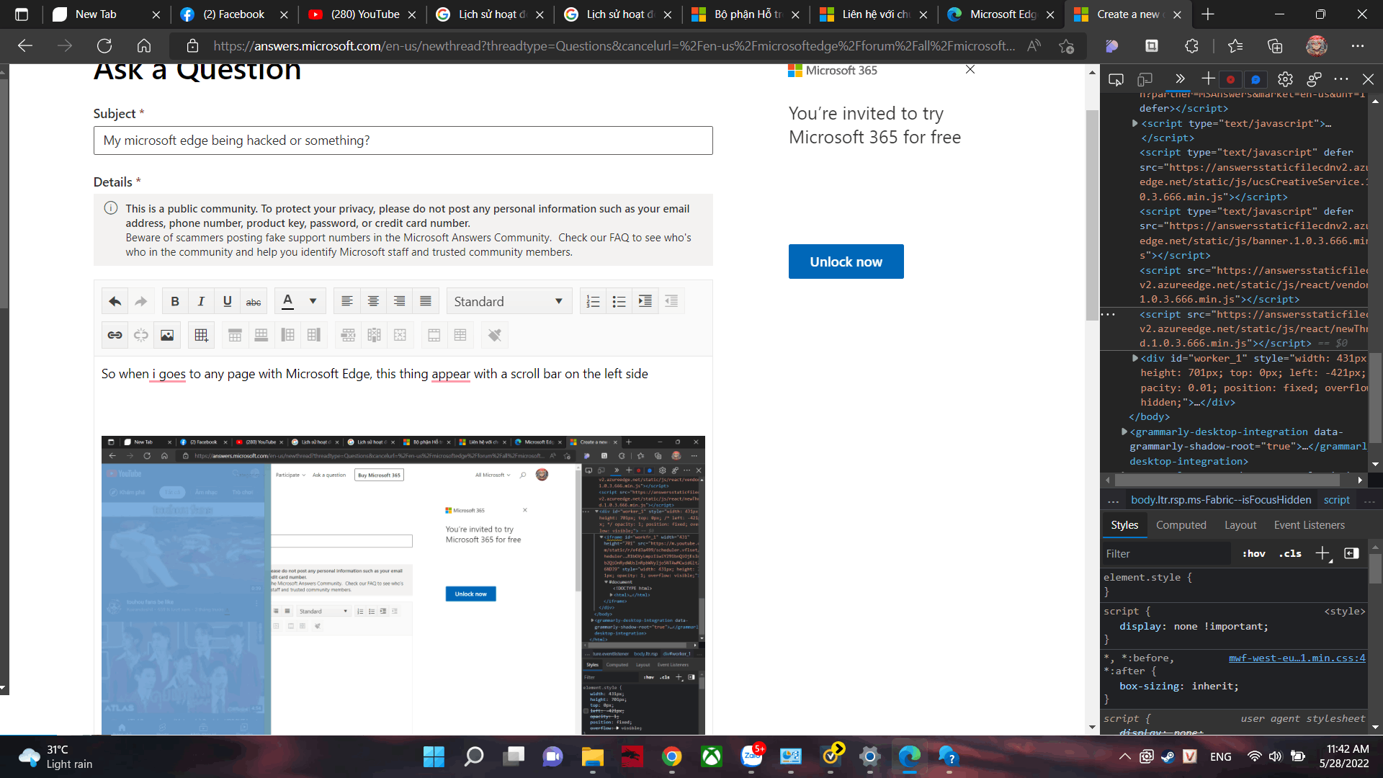Image resolution: width=1383 pixels, height=778 pixels.
Task: Open the Standard paragraph style dropdown
Action: coord(509,301)
